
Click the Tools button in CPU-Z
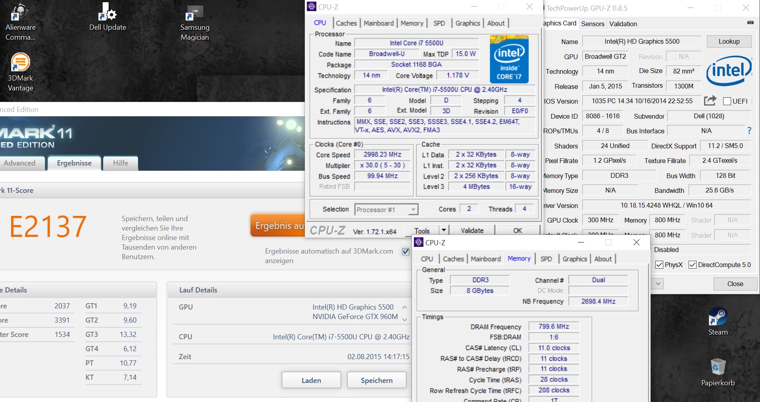422,230
